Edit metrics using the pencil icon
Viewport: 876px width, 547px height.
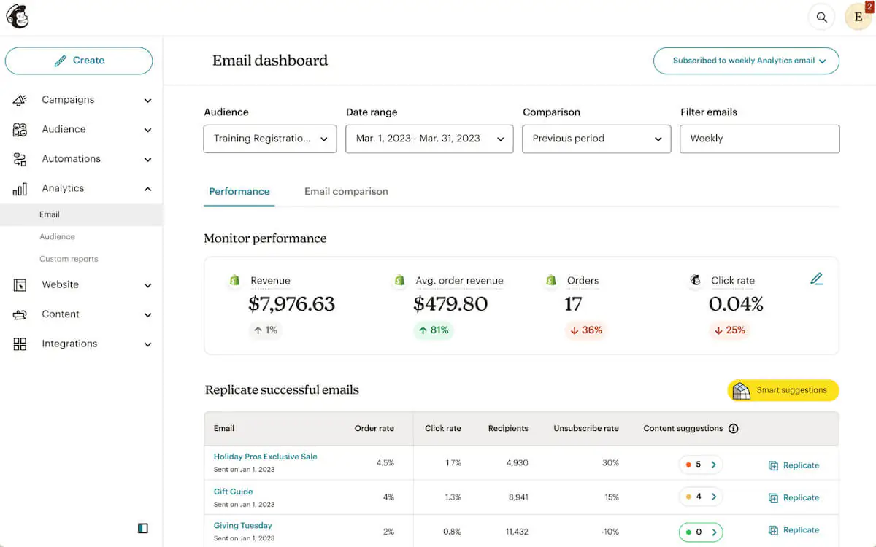pyautogui.click(x=817, y=278)
